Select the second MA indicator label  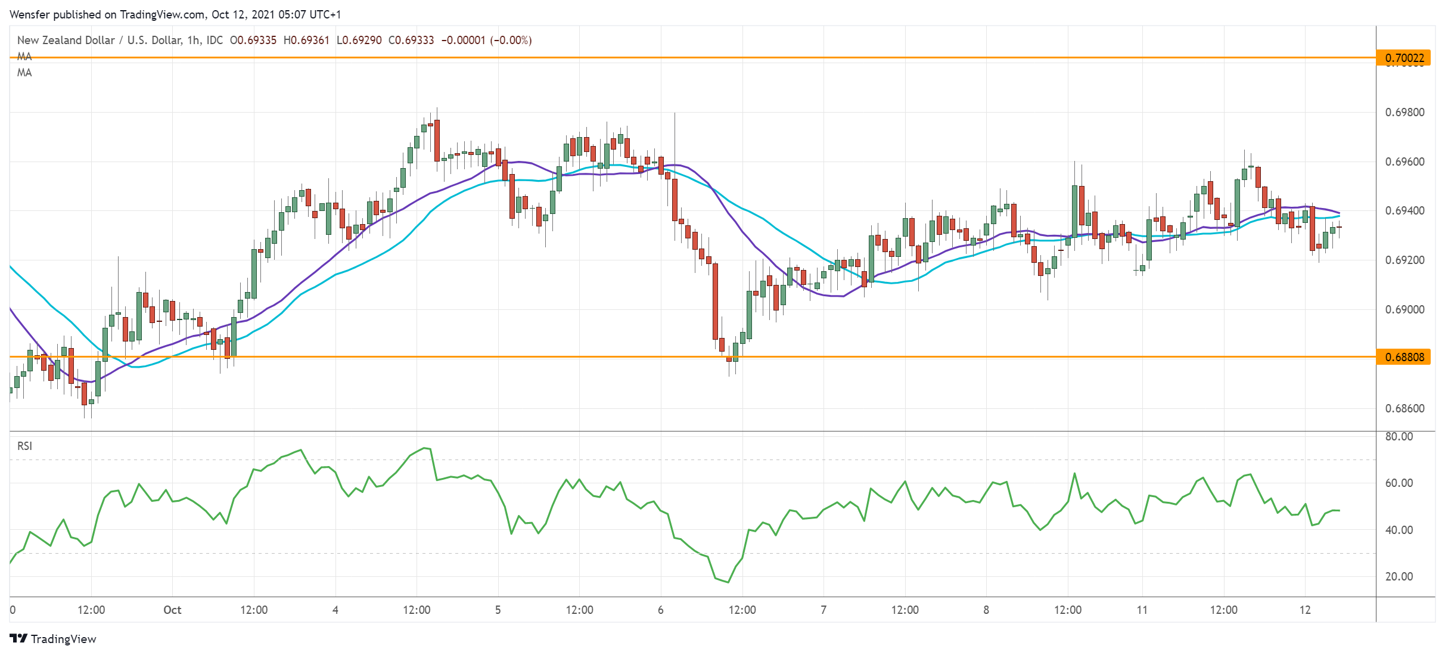click(x=24, y=73)
